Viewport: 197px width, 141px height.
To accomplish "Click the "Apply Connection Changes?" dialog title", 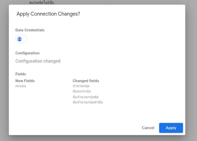I will 48,14.
